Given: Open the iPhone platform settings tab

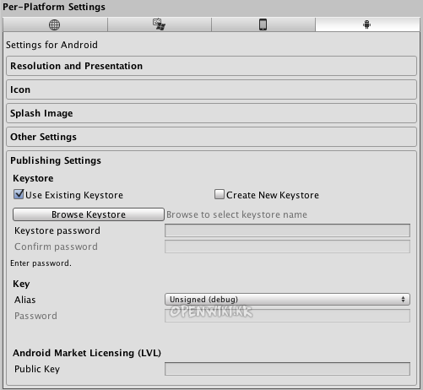Looking at the screenshot, I should click(263, 24).
